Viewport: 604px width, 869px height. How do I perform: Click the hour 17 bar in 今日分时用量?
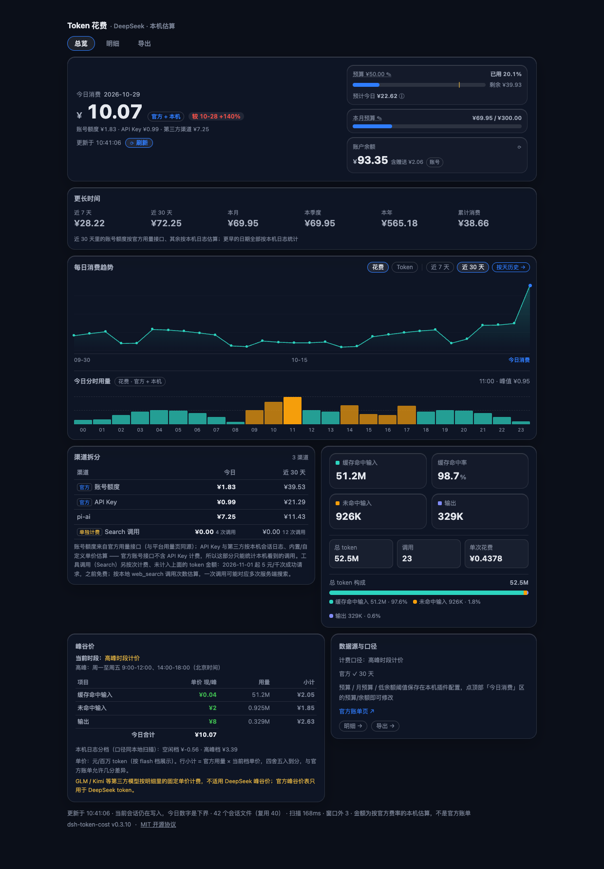(407, 415)
